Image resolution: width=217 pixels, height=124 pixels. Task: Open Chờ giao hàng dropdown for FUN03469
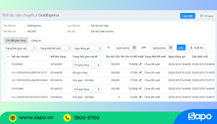coord(87,89)
